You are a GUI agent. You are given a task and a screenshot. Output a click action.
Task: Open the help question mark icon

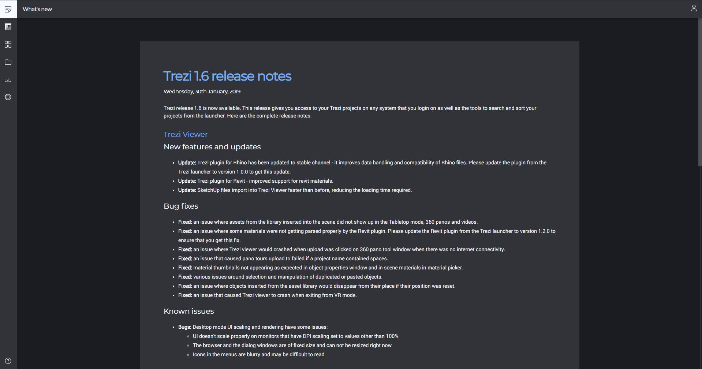[8, 361]
